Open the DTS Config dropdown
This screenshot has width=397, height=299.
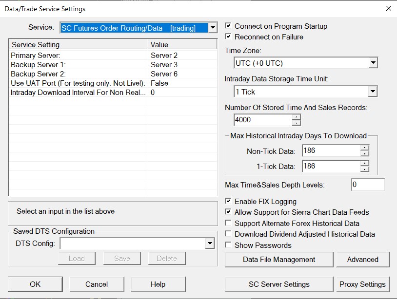pyautogui.click(x=210, y=243)
